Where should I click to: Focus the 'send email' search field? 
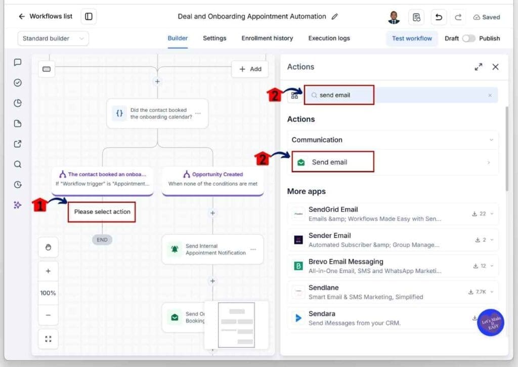(x=401, y=95)
